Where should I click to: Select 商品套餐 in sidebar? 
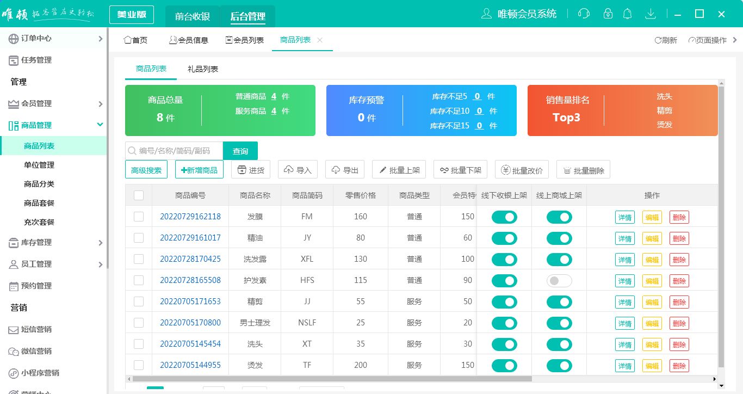39,203
